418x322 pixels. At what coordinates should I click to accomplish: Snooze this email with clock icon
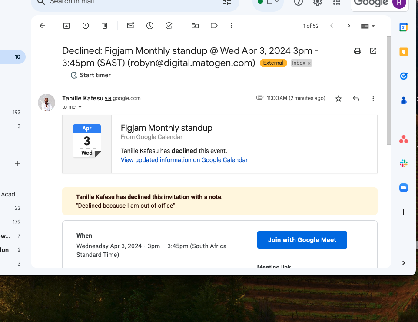point(150,26)
